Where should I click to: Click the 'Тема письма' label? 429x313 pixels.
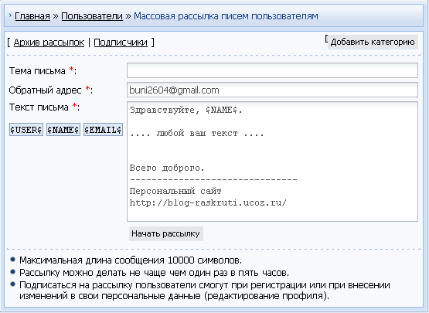point(37,71)
